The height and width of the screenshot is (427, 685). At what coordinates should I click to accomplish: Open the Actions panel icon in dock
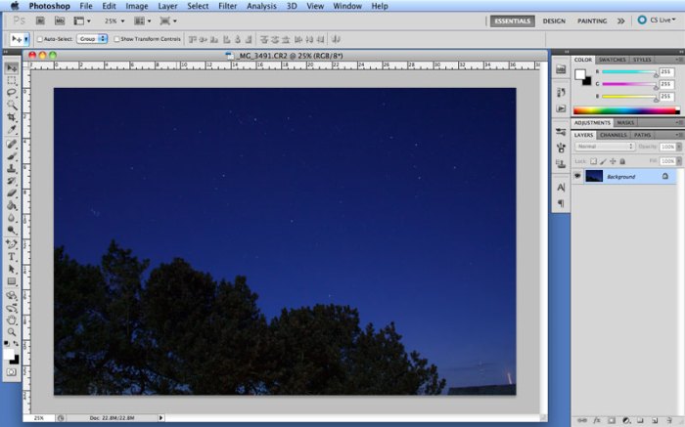(x=561, y=108)
